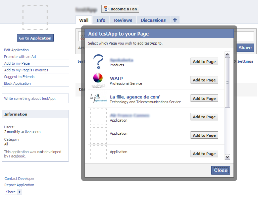Image resolution: width=258 pixels, height=198 pixels.
Task: Click Report Application link
Action: tap(19, 185)
